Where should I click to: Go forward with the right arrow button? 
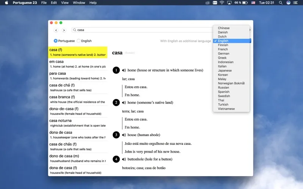click(64, 30)
